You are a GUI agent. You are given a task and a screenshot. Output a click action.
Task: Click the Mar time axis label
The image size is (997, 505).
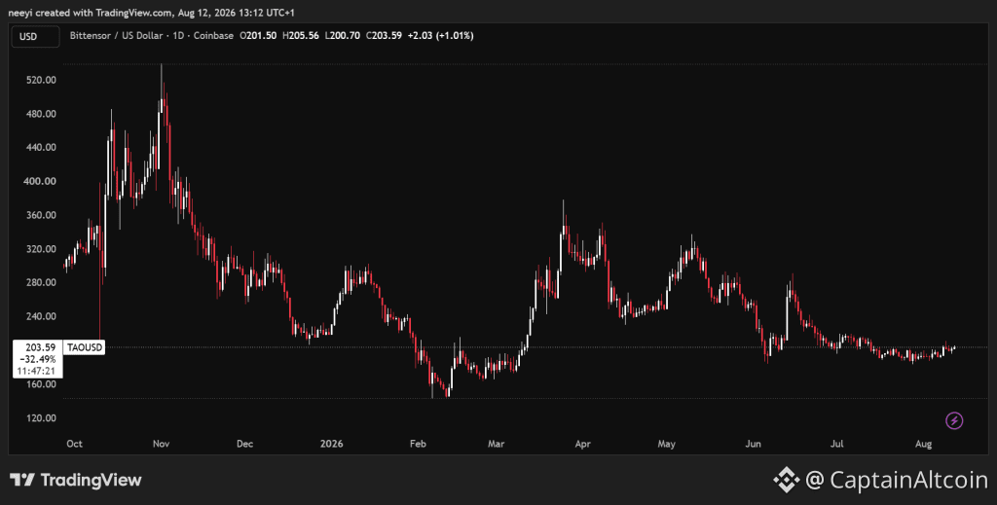tap(496, 444)
